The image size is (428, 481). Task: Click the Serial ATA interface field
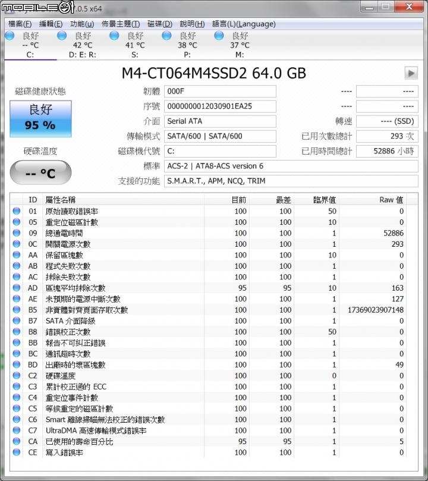220,121
